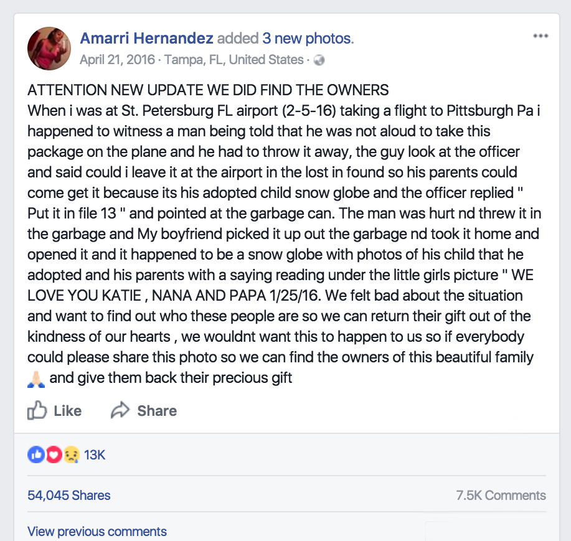Click the blue like reaction icon
The width and height of the screenshot is (571, 541).
click(x=35, y=455)
